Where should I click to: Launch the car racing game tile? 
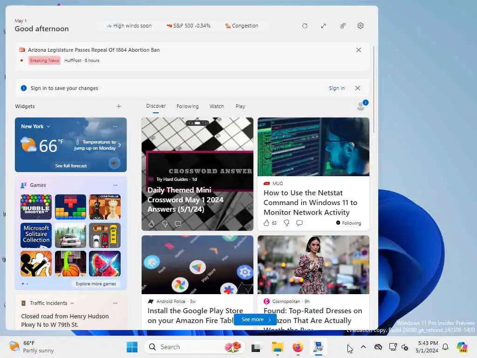(71, 235)
